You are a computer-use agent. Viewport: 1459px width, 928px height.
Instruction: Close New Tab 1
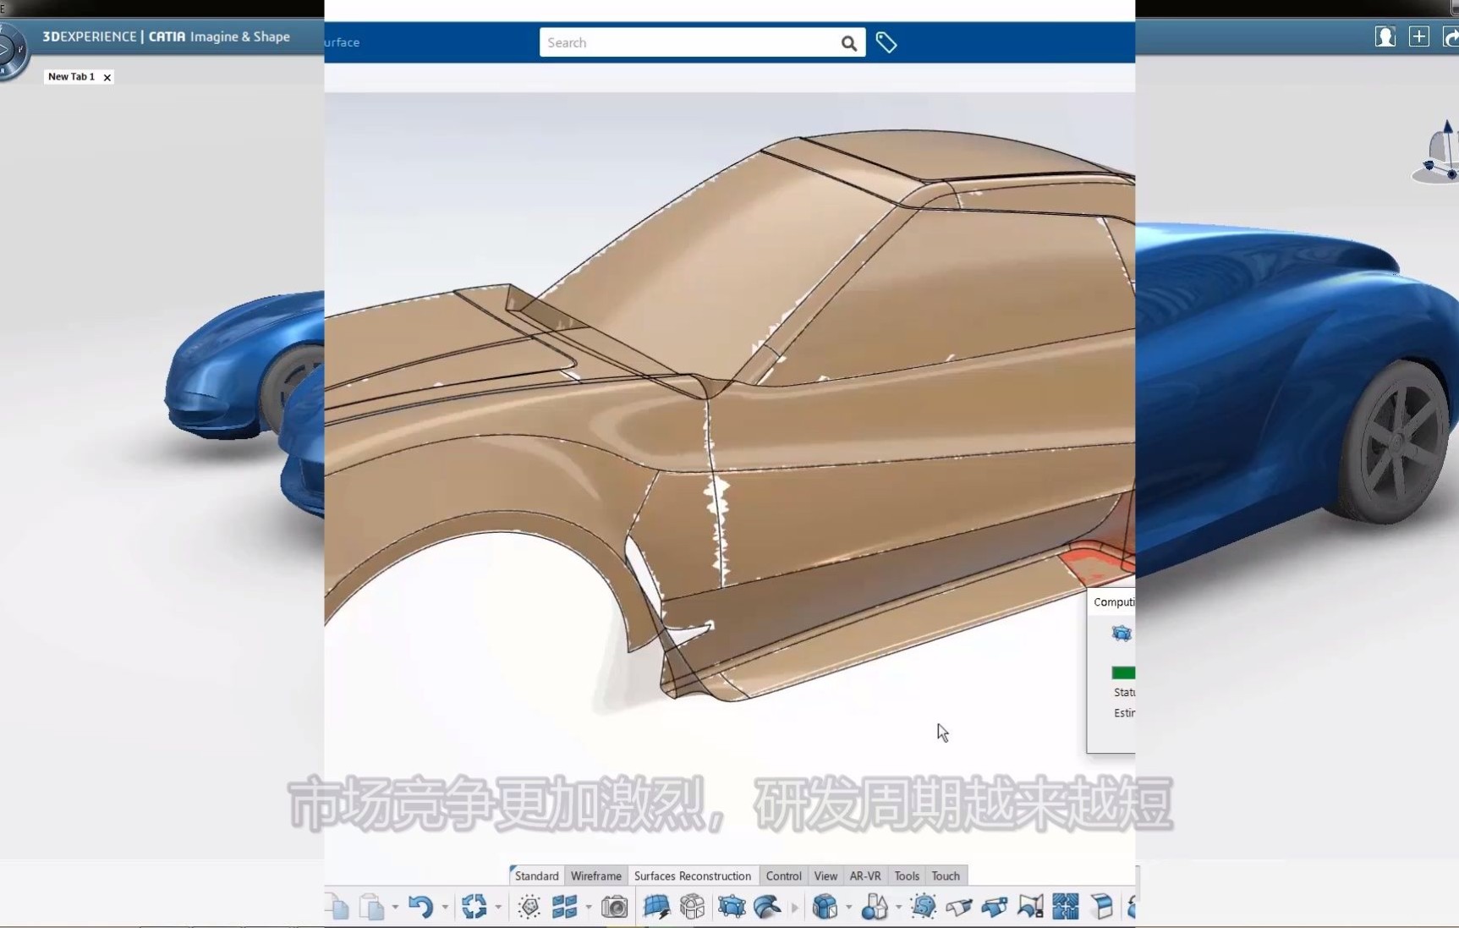coord(107,77)
